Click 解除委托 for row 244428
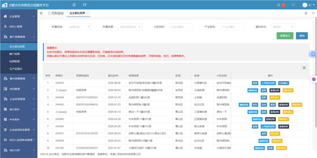The height and width of the screenshot is (158, 317). click(275, 98)
